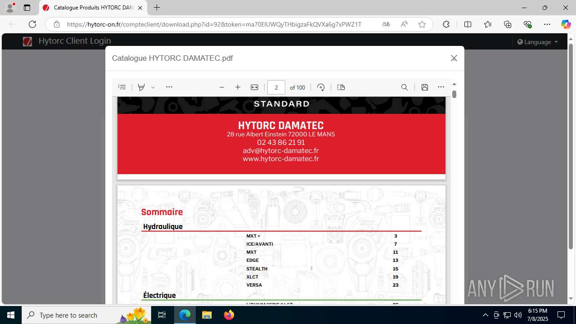Click the www.hytorc-damatec.fr website text
The height and width of the screenshot is (324, 576).
(281, 159)
